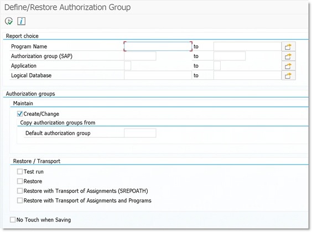Enable the Test run checkbox

20,172
